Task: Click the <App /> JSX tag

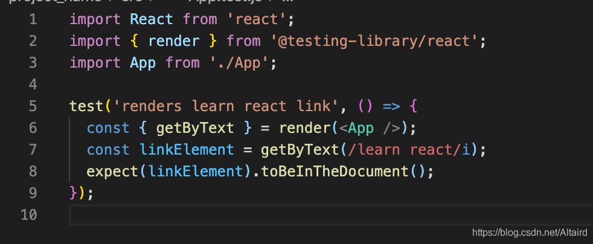Action: [370, 128]
